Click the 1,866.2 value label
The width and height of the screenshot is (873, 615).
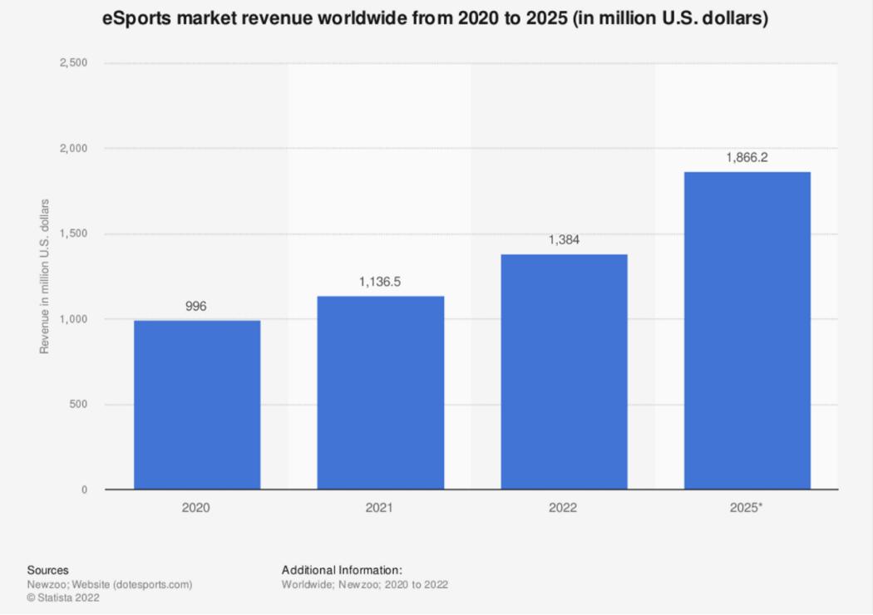(747, 157)
